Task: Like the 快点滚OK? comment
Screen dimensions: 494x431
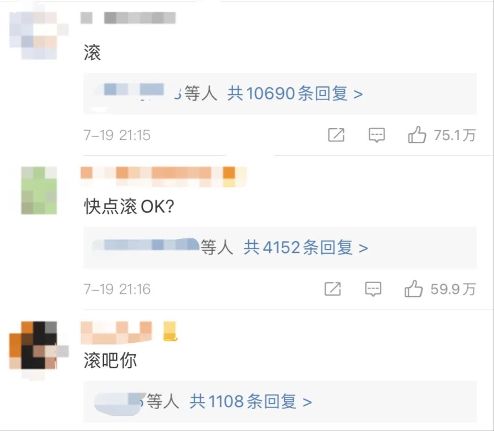Action: pyautogui.click(x=413, y=289)
